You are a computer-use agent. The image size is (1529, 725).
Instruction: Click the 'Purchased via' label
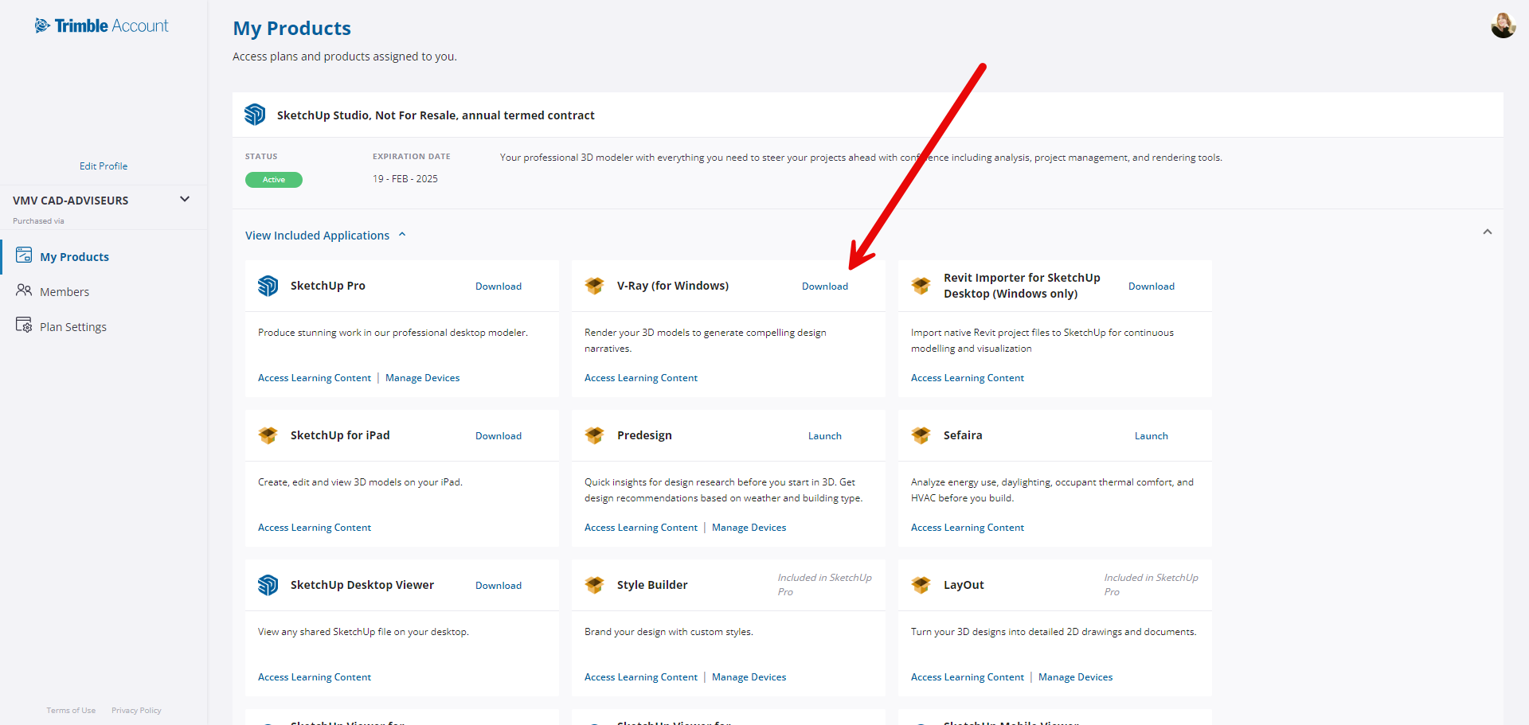[38, 221]
